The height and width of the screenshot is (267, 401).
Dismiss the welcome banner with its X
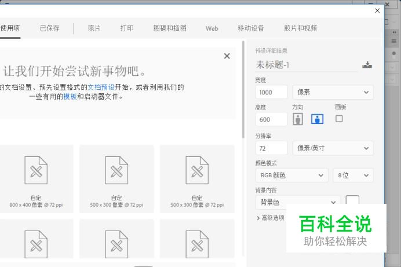click(x=227, y=56)
